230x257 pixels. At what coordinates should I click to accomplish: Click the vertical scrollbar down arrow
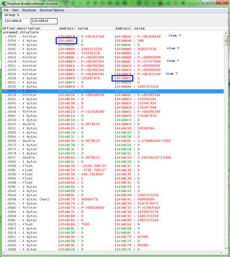[x=226, y=248]
